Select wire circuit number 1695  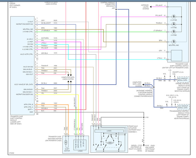(x=55, y=66)
